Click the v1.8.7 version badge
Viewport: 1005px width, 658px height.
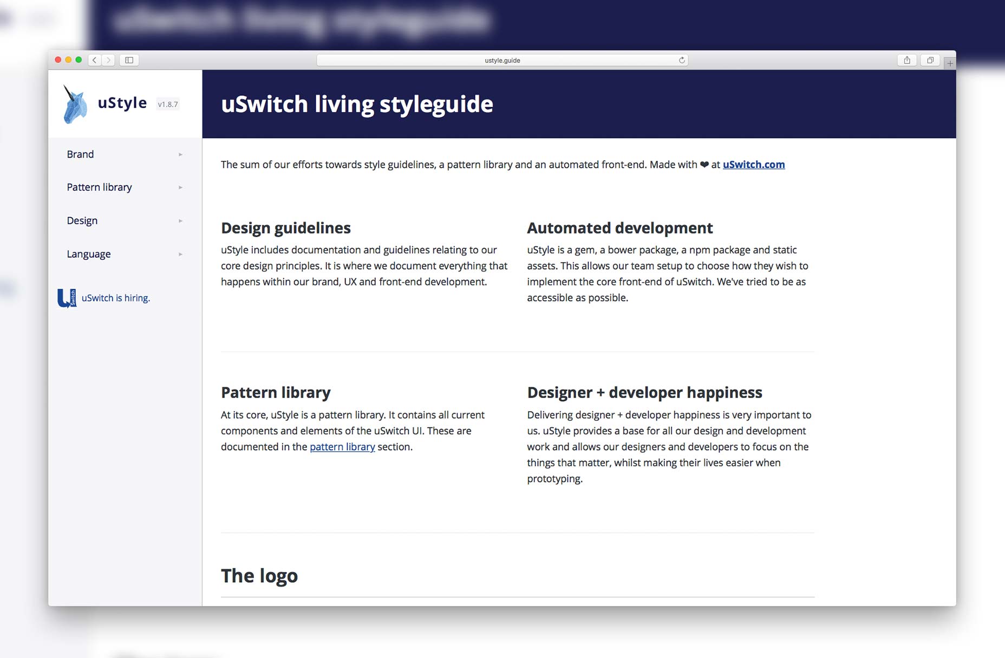(167, 105)
